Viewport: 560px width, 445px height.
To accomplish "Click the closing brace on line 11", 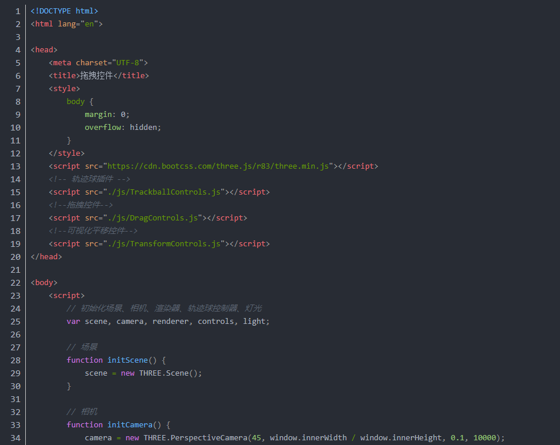I will 69,140.
